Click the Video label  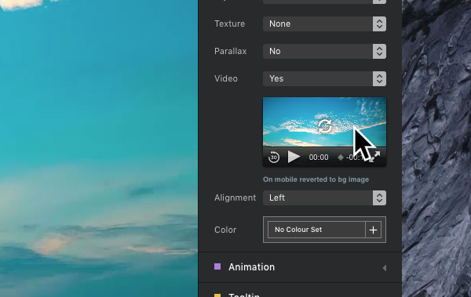coord(226,78)
